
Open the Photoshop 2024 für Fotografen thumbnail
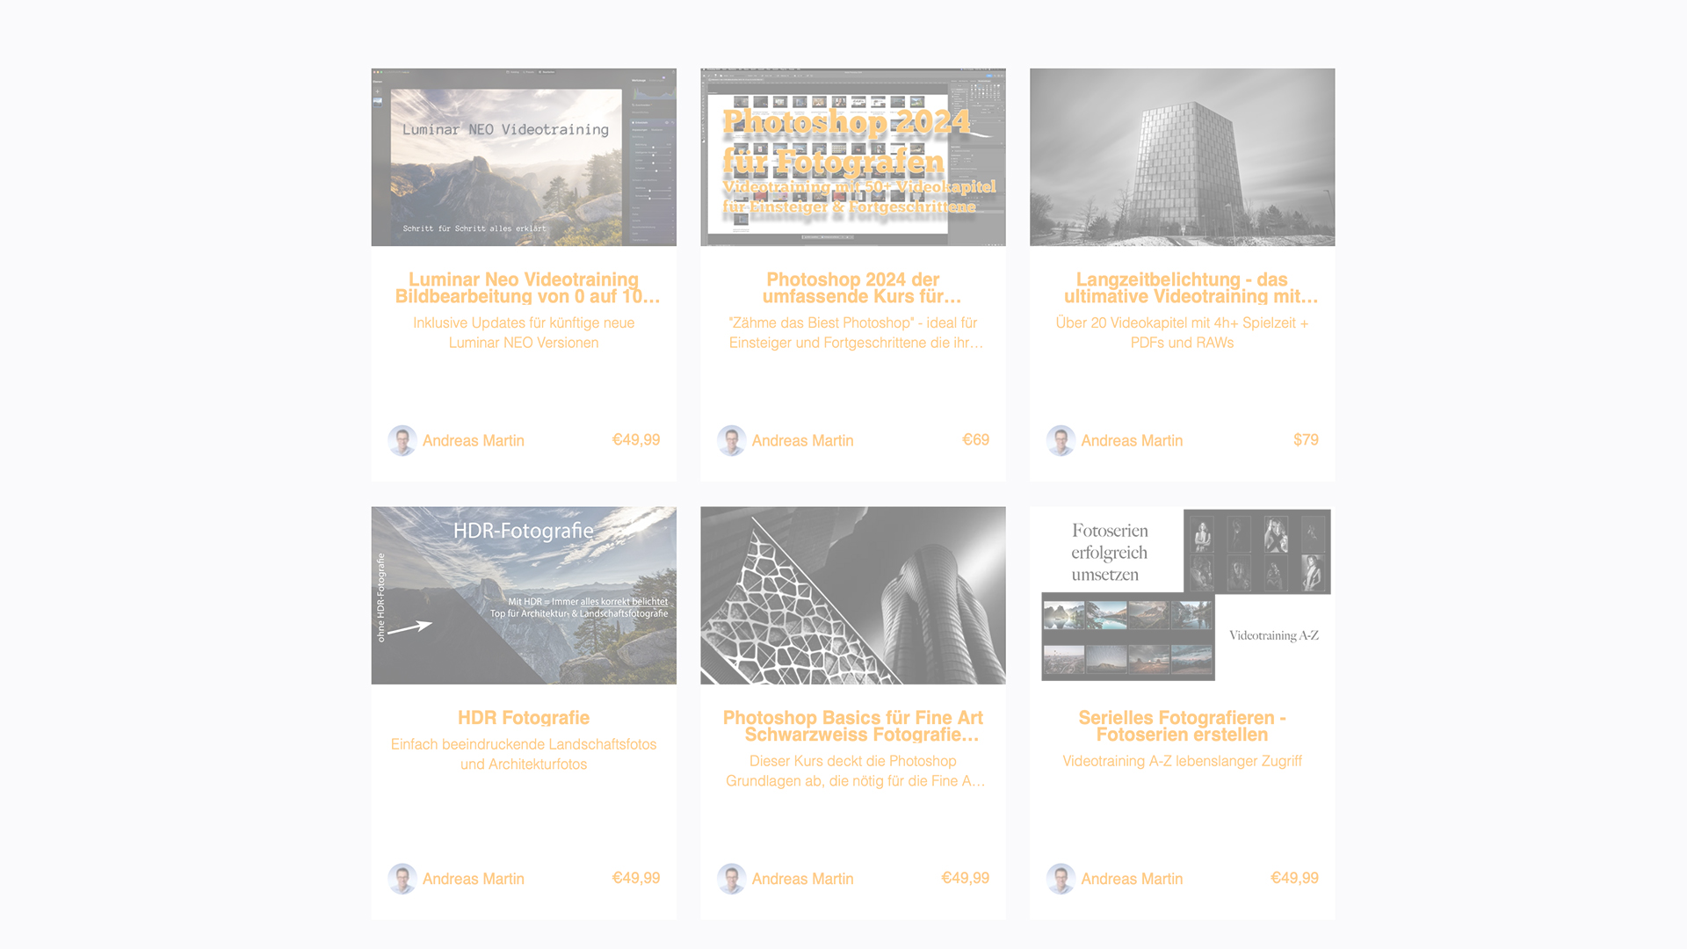tap(853, 157)
